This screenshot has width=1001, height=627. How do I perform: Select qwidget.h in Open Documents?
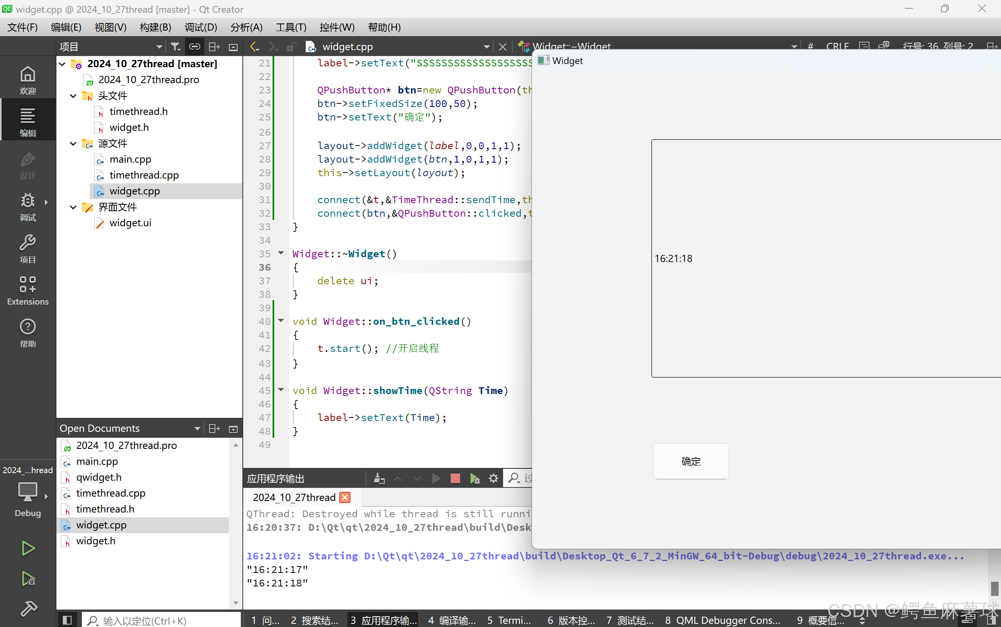pos(99,477)
